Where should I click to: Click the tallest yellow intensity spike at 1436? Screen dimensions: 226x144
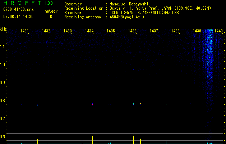click(134, 139)
